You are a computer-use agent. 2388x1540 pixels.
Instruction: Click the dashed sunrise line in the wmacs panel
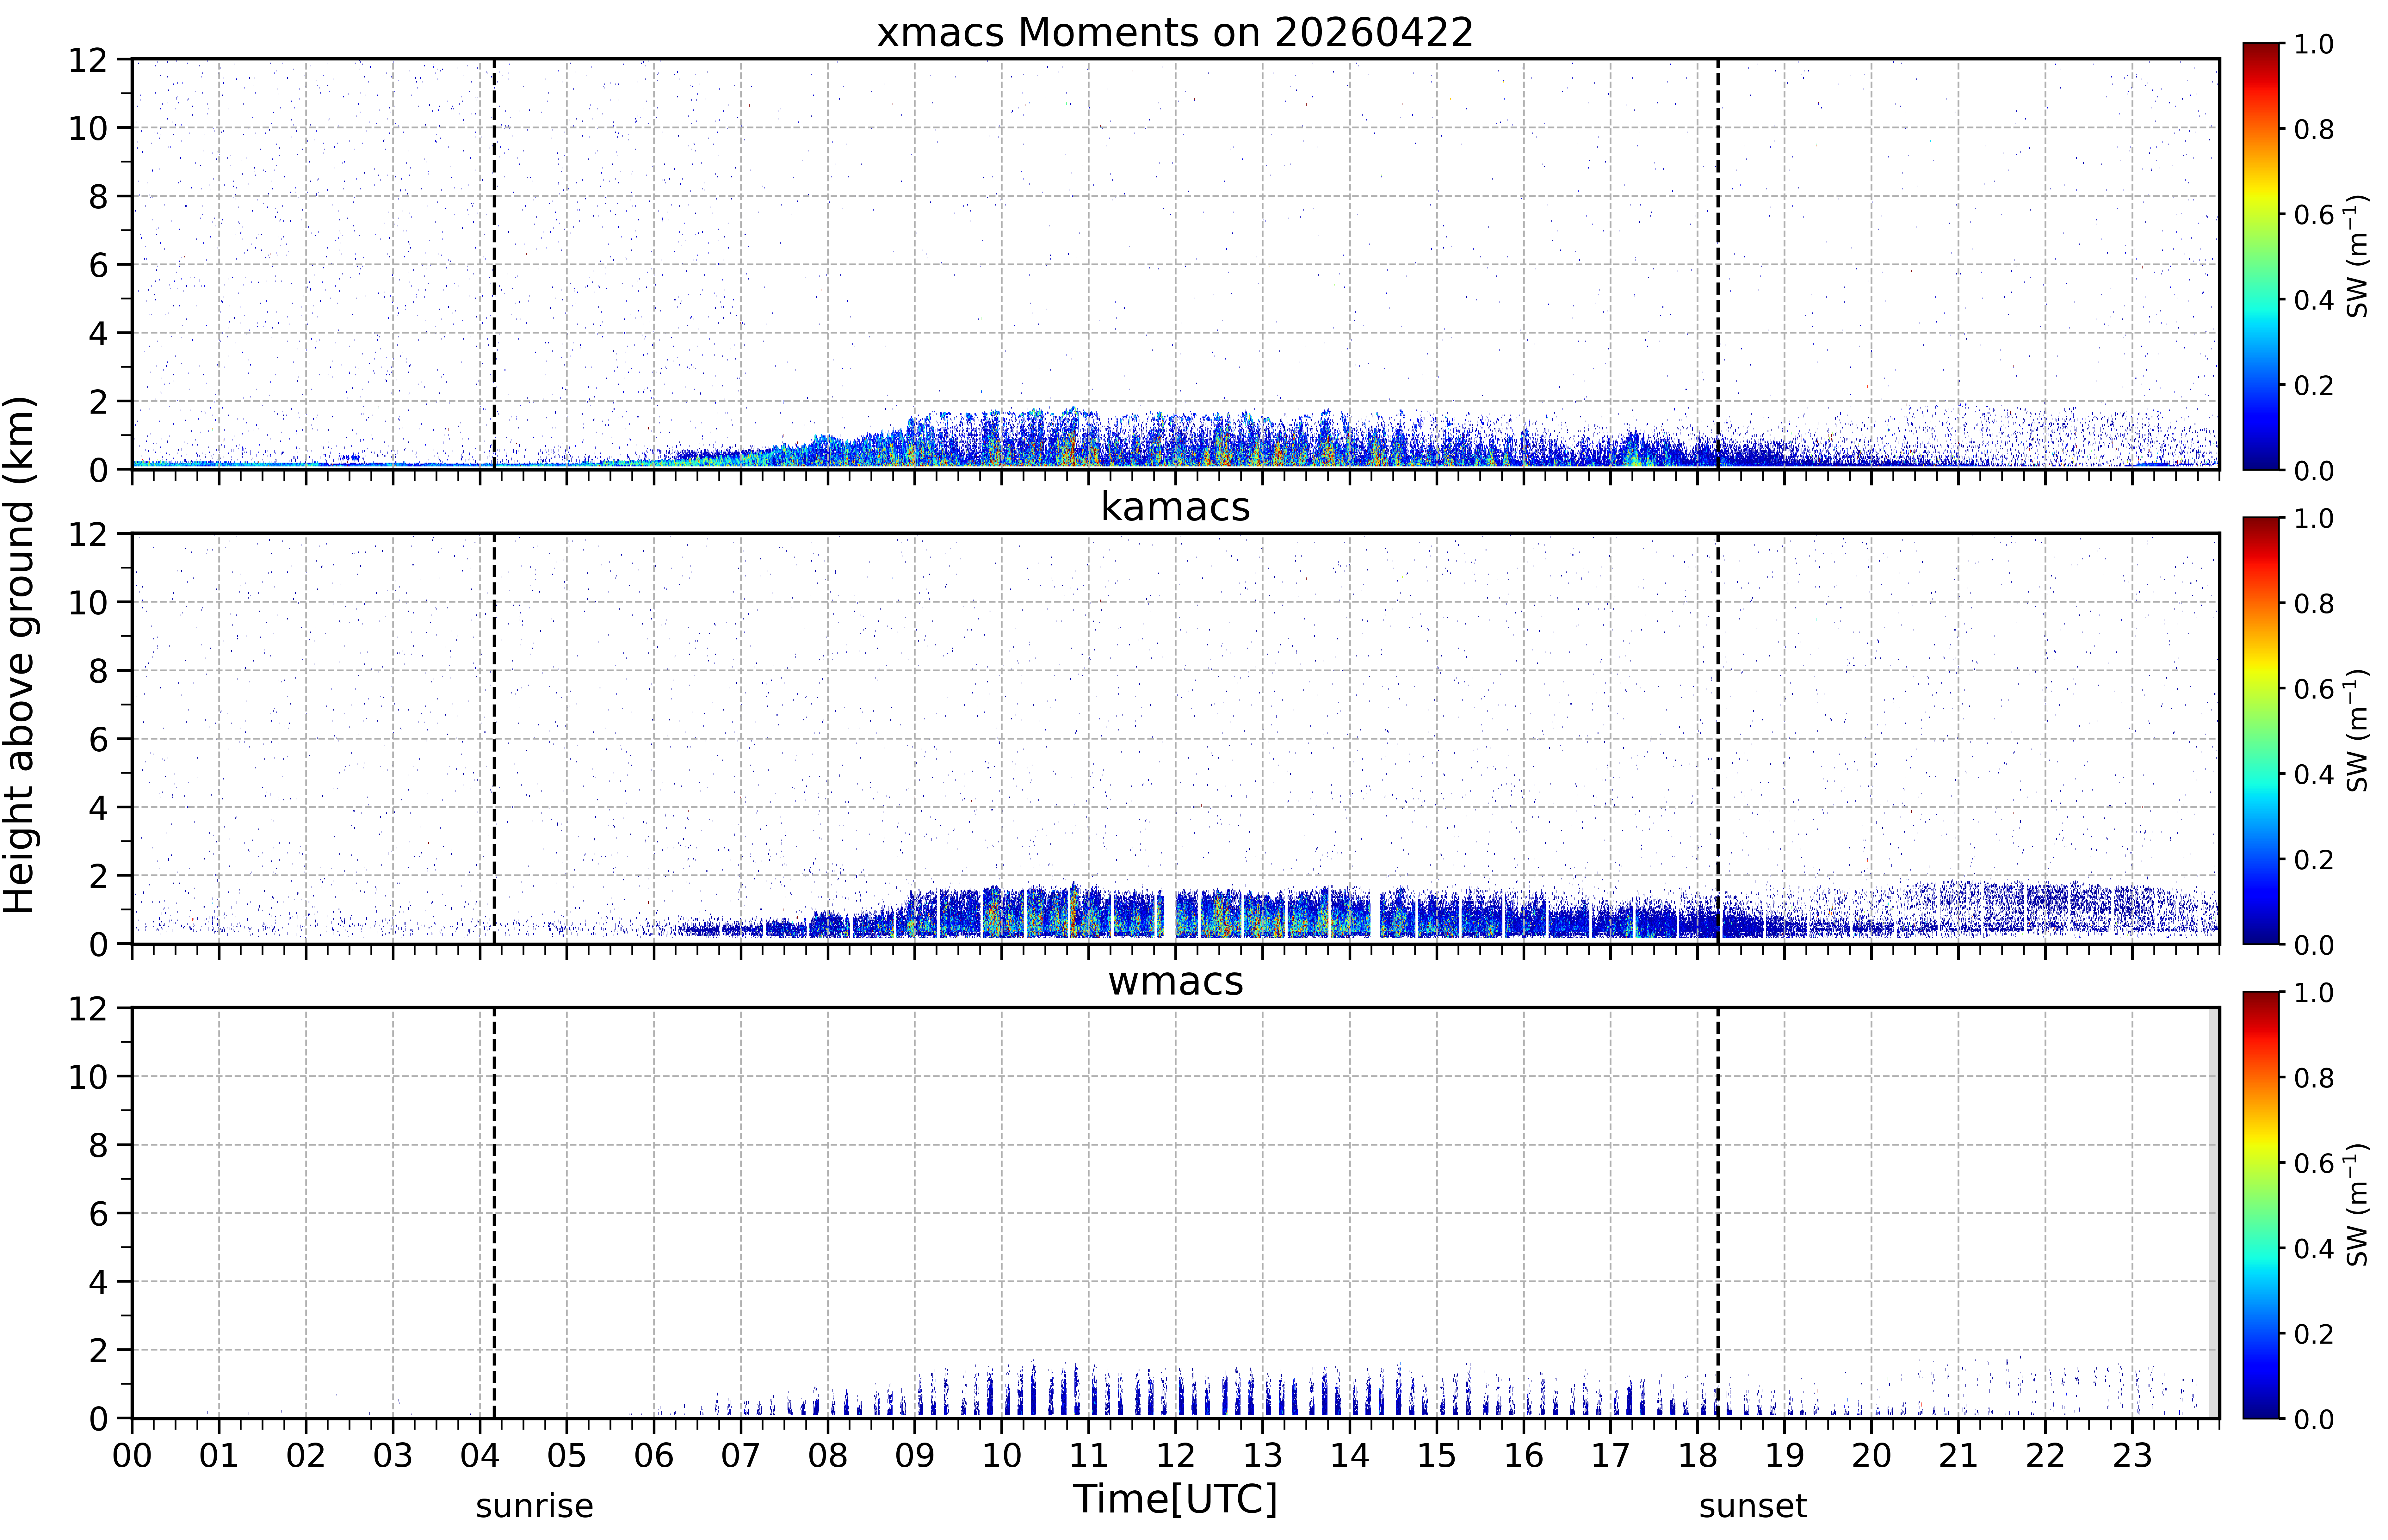pyautogui.click(x=494, y=1213)
